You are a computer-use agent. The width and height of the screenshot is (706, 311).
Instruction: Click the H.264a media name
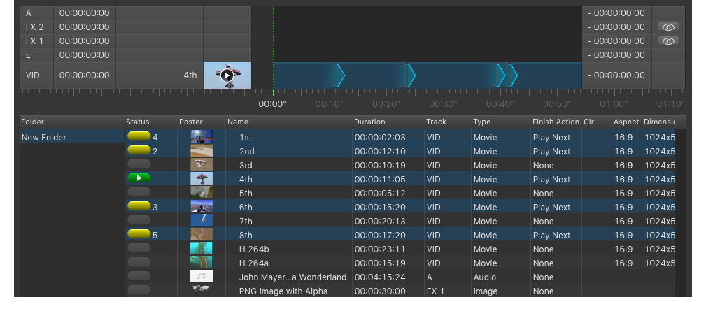[x=254, y=263]
